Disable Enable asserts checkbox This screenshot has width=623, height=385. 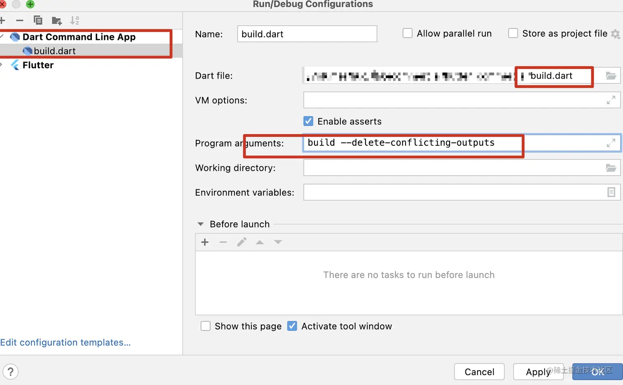pos(308,121)
